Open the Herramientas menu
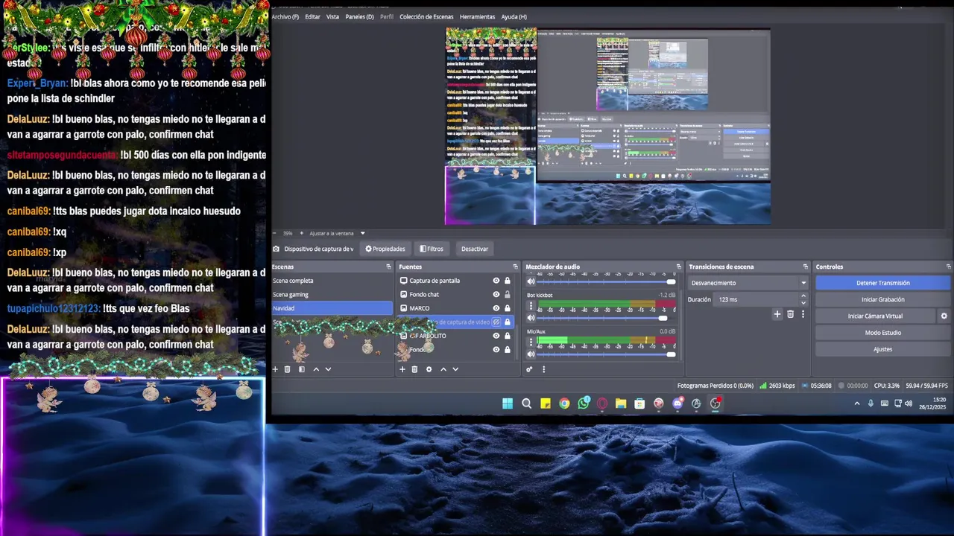 [x=477, y=16]
